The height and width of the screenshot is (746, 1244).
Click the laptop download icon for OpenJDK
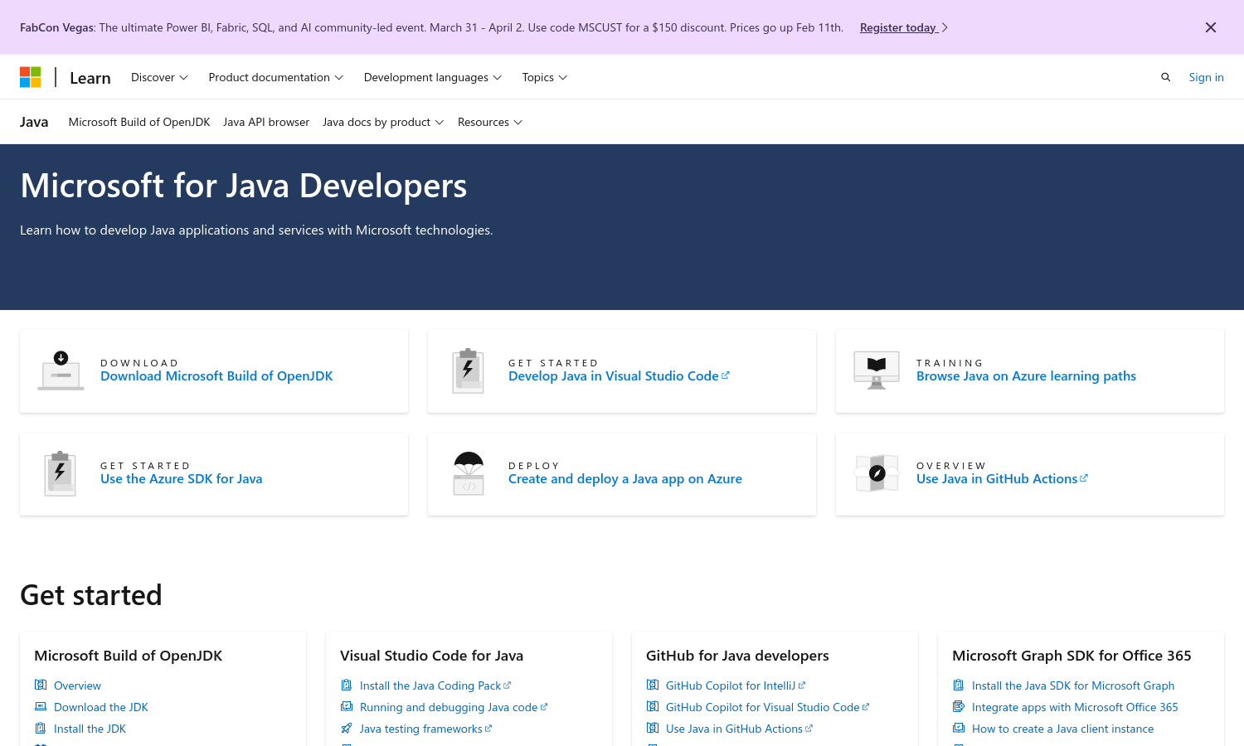coord(61,371)
